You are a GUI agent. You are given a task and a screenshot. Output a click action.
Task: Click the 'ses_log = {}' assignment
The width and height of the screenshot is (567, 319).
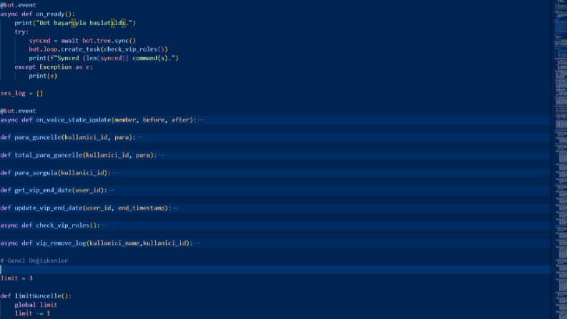tap(21, 93)
